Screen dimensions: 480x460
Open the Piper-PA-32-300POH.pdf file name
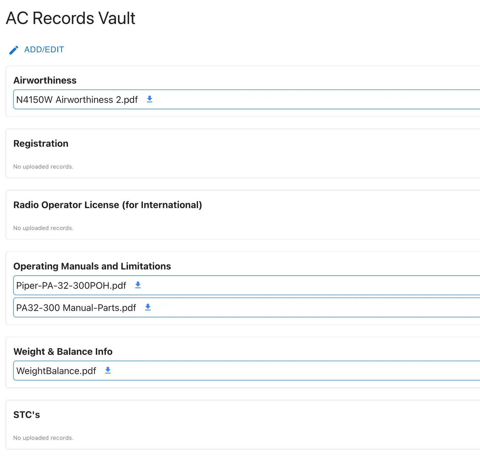[x=71, y=285]
